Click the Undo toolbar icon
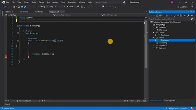 coord(29,7)
